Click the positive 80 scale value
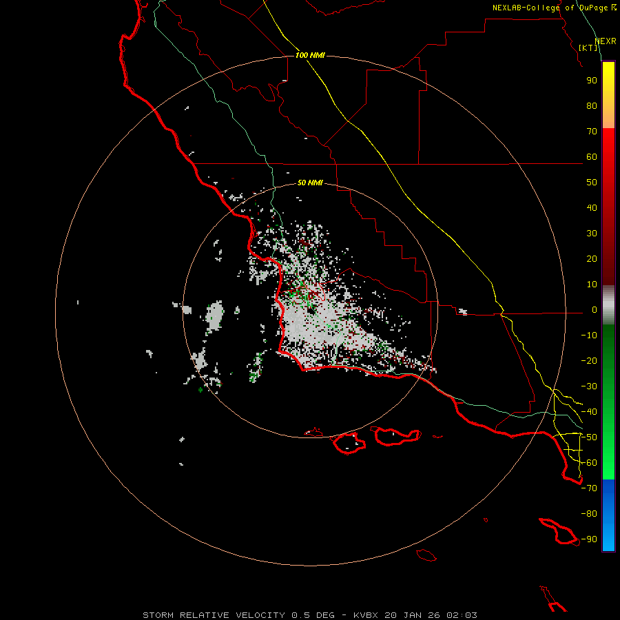The height and width of the screenshot is (620, 620). click(x=592, y=106)
